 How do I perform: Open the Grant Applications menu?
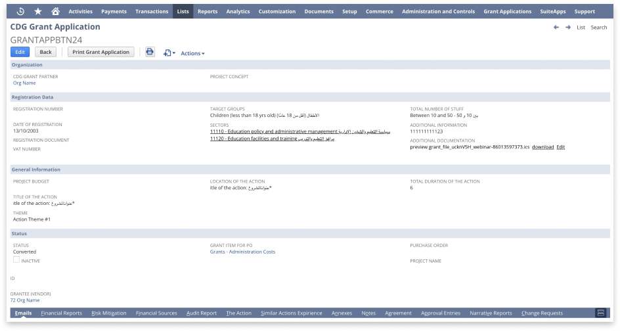pos(507,11)
